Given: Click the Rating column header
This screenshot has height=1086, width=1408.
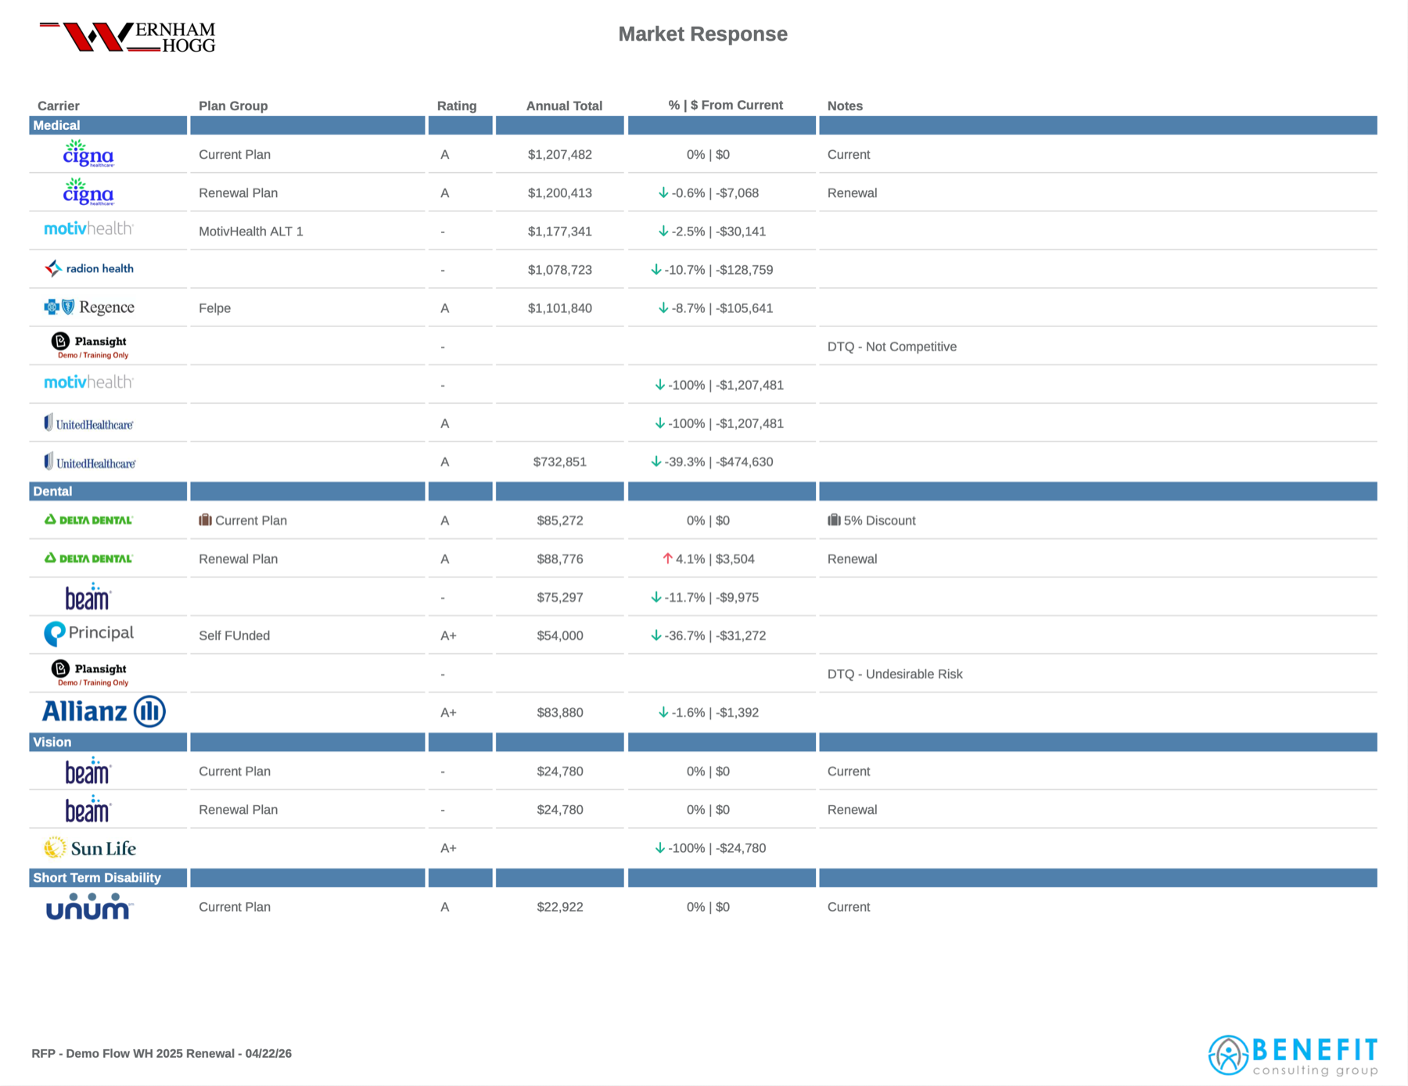Looking at the screenshot, I should 457,106.
